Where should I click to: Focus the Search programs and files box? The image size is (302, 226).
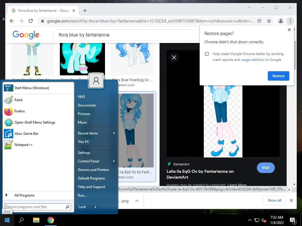(37, 207)
